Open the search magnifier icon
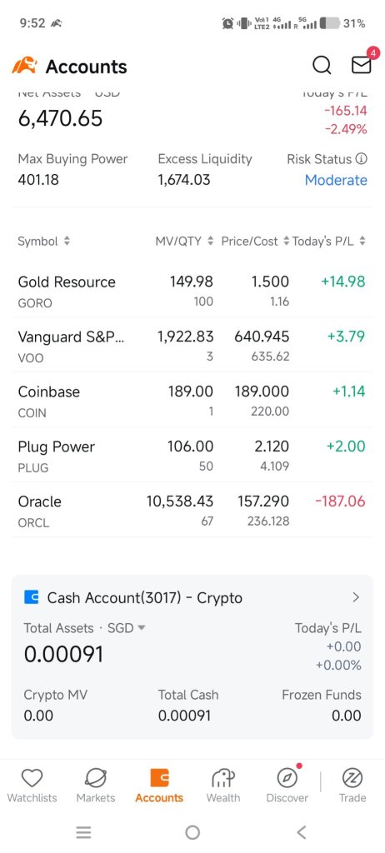Screen dimensions: 385x853 pyautogui.click(x=322, y=65)
